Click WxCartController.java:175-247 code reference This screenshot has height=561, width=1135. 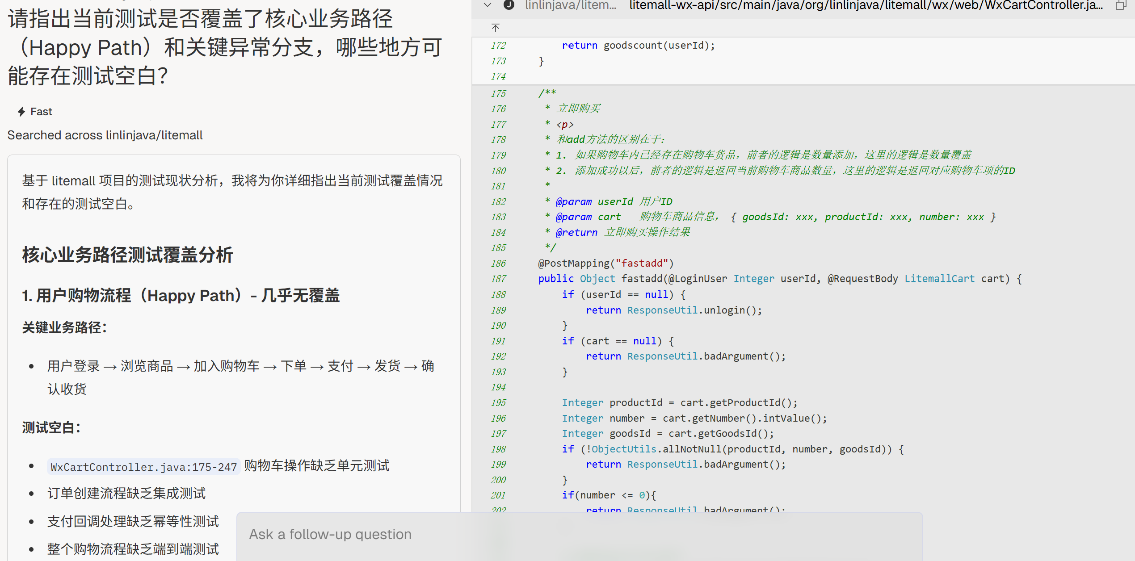point(143,467)
